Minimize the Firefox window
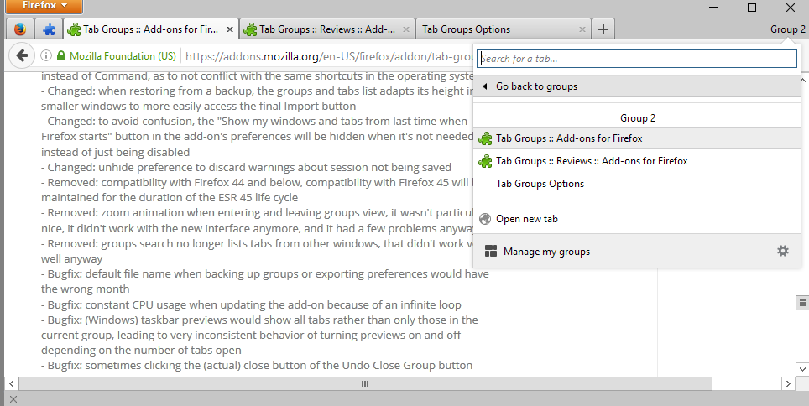Viewport: 809px width, 406px height. 714,8
